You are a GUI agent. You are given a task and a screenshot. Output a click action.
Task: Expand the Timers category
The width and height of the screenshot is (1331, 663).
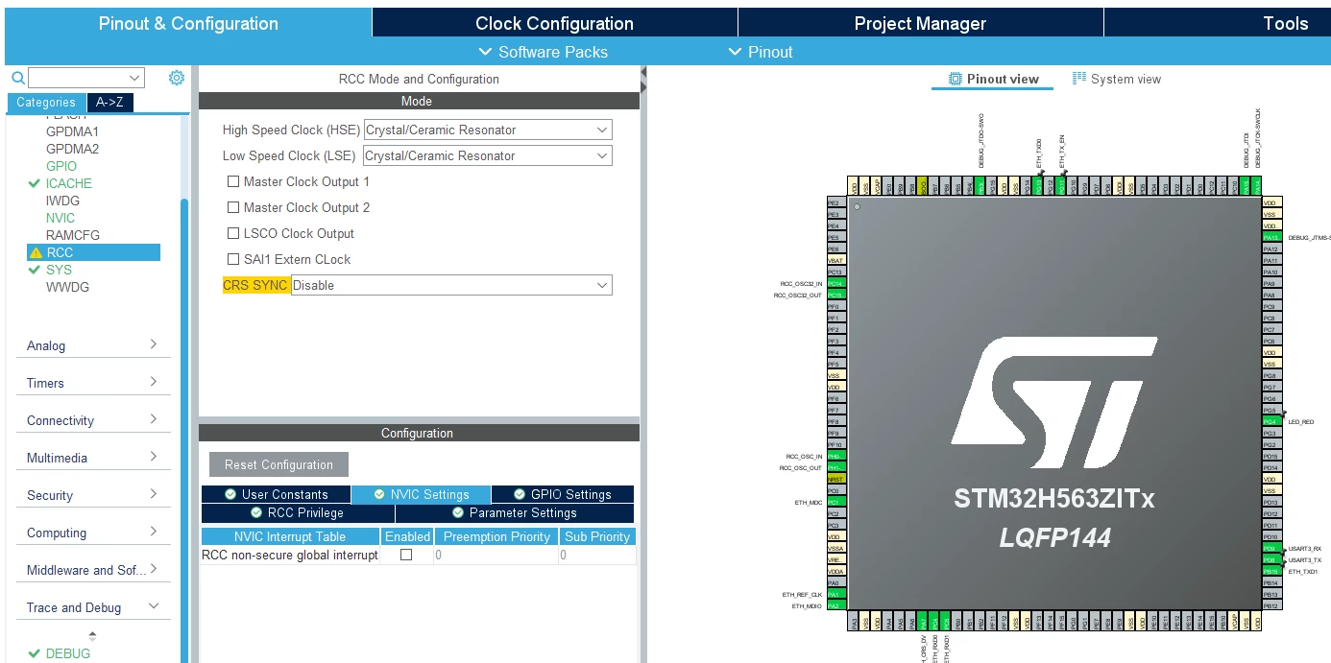93,383
